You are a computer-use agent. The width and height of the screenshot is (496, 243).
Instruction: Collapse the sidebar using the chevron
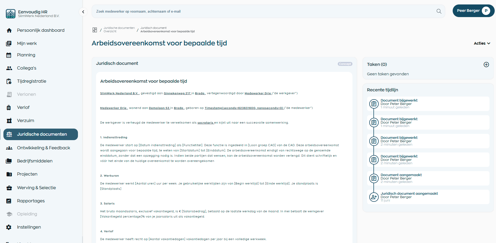click(x=83, y=12)
